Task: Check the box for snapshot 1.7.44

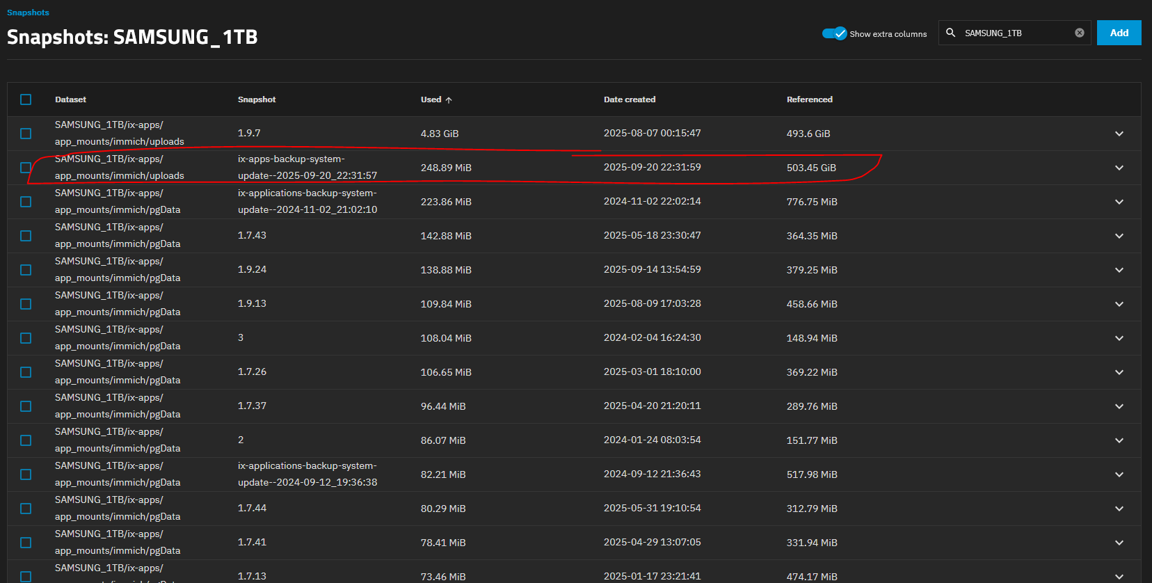Action: tap(26, 509)
